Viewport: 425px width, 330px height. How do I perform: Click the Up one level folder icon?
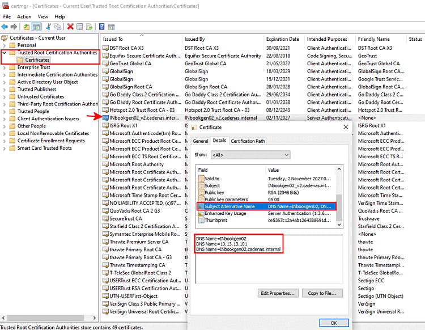[x=26, y=27]
